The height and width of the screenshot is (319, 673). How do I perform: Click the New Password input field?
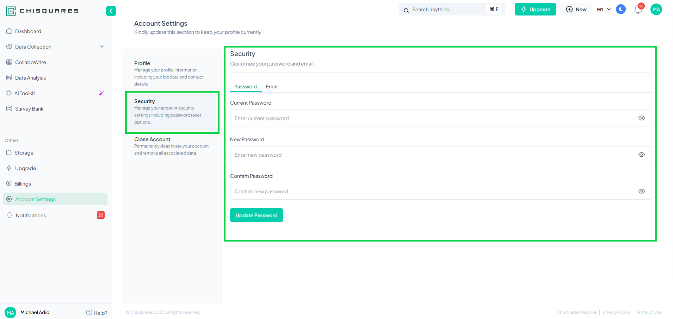click(441, 155)
